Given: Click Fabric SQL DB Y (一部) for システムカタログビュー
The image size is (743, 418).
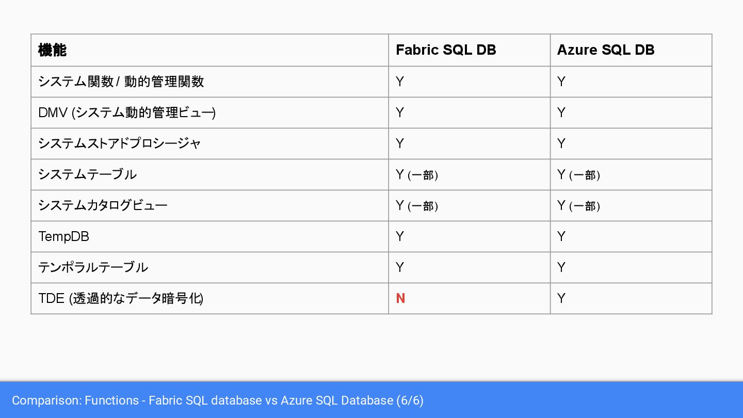Looking at the screenshot, I should click(417, 205).
